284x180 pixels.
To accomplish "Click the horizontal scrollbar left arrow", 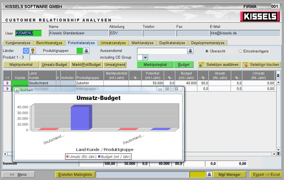I will [5, 154].
